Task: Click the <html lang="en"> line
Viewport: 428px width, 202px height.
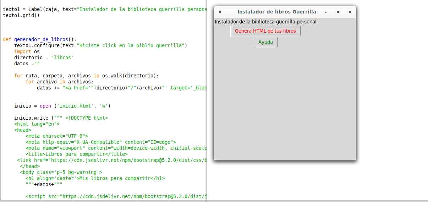Action: [x=37, y=124]
